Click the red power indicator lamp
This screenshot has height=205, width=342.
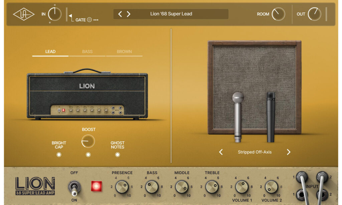point(97,186)
